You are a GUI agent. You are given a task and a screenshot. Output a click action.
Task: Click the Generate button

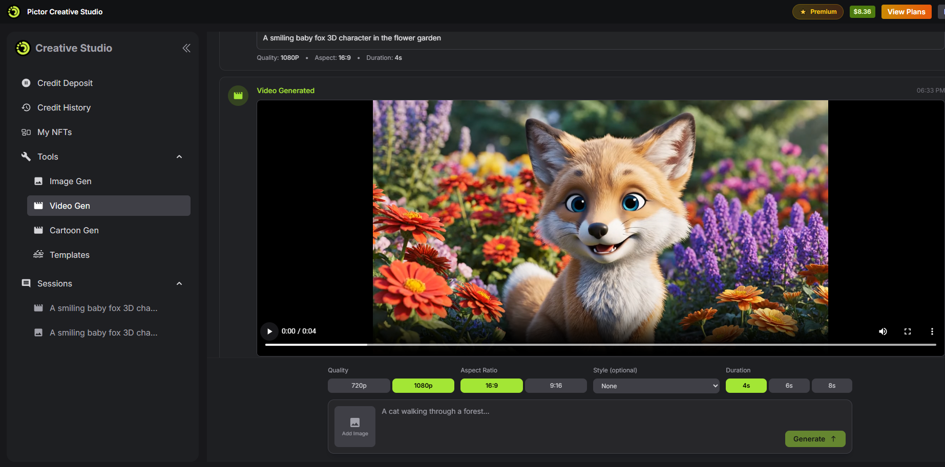coord(814,439)
